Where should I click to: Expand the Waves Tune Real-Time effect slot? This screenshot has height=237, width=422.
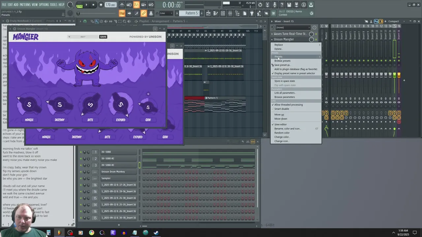[272, 34]
